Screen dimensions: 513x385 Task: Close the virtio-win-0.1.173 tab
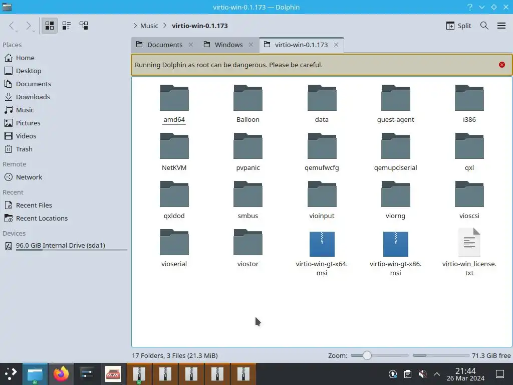(336, 45)
